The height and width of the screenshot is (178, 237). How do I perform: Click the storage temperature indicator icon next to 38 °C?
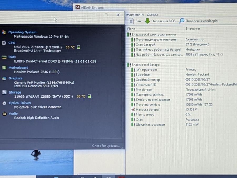(x=89, y=96)
